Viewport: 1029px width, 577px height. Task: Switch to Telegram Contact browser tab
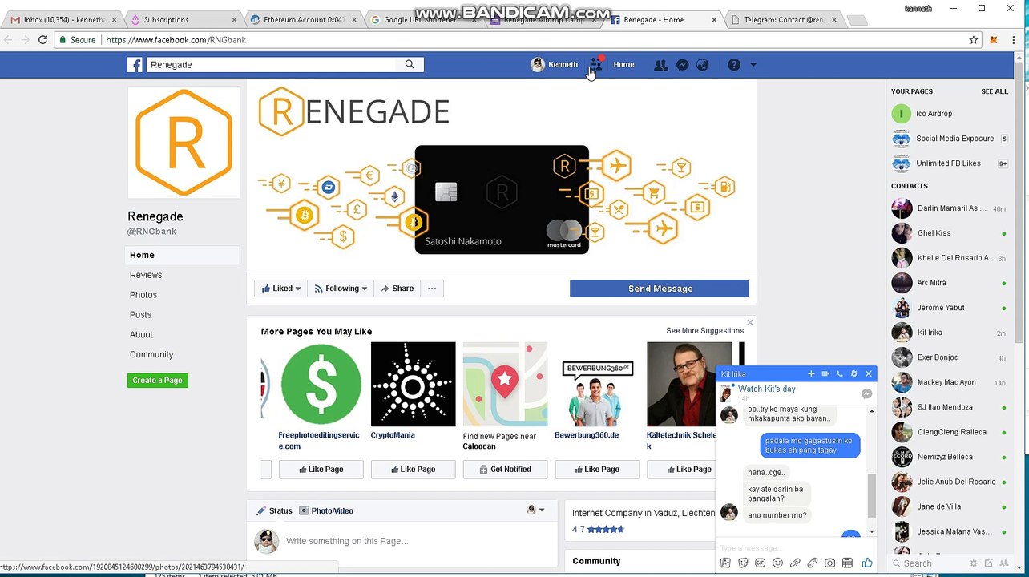(783, 20)
